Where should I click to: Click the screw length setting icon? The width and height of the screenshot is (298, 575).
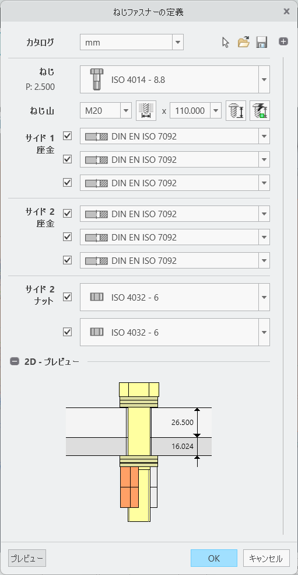coord(236,110)
